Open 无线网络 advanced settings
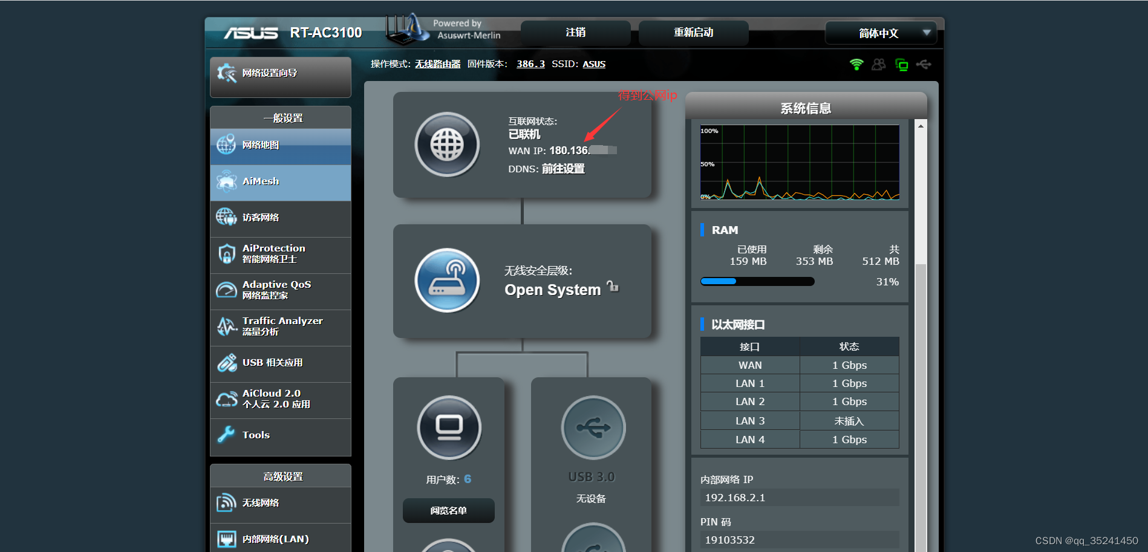Screen dimensions: 1148x552 point(281,504)
